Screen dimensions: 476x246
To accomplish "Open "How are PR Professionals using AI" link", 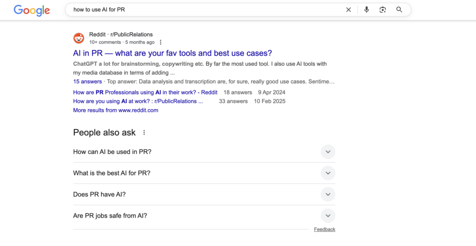I will (x=146, y=92).
